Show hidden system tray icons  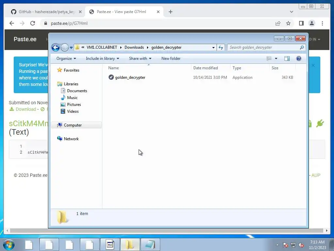(x=277, y=245)
